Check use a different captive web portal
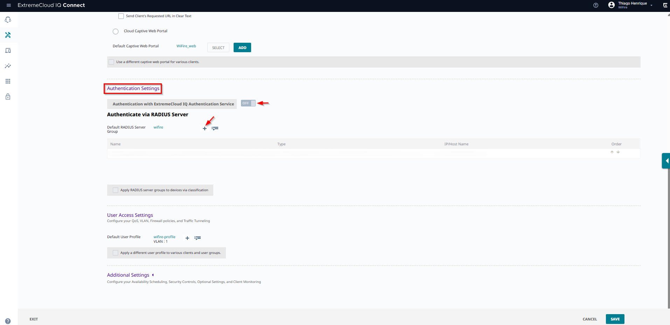Image resolution: width=670 pixels, height=325 pixels. click(111, 62)
